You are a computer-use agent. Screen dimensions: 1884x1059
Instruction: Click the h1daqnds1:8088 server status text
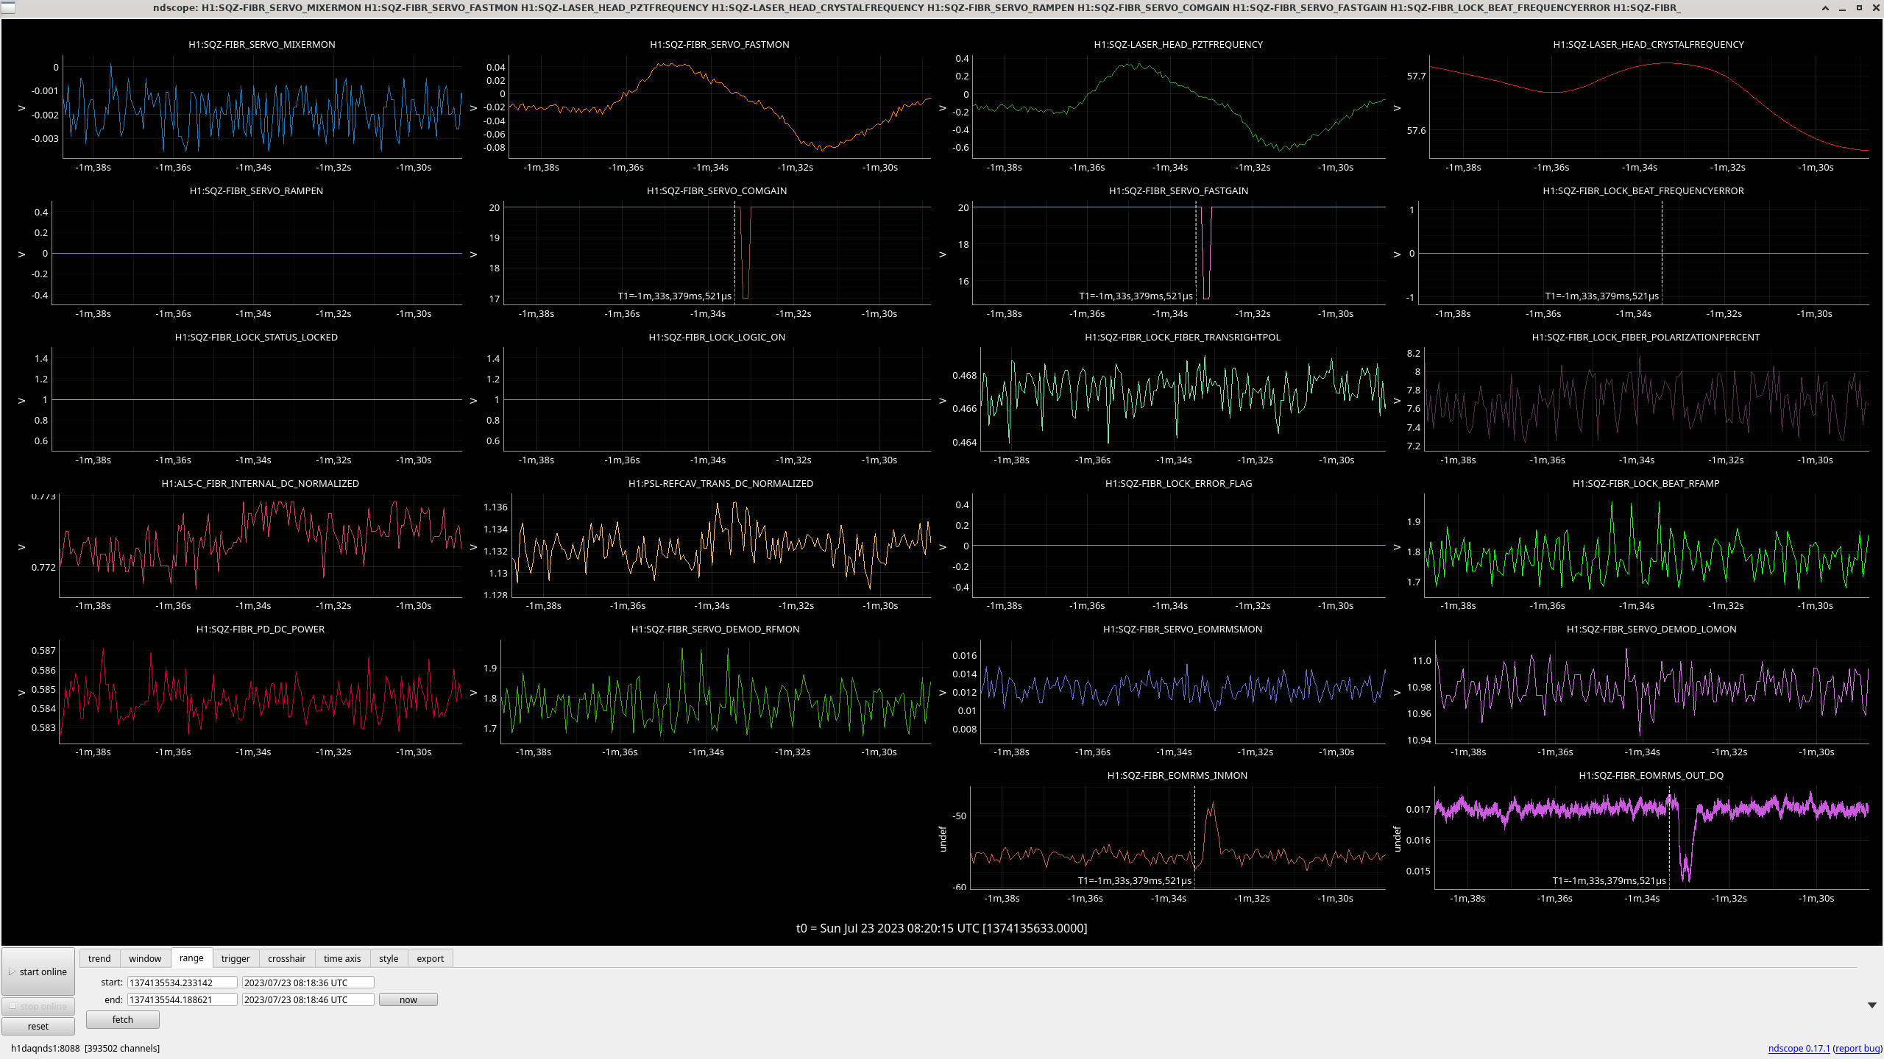point(85,1048)
